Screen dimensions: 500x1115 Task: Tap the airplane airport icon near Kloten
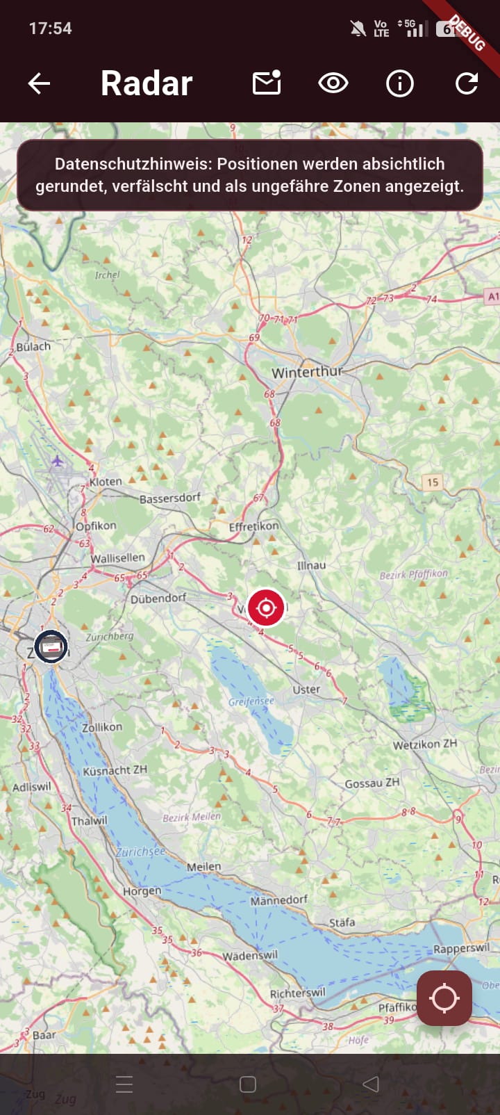tap(57, 460)
